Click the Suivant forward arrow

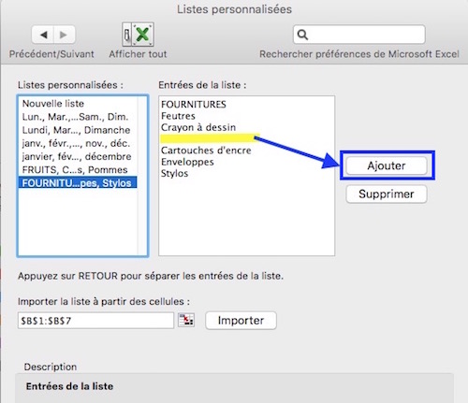click(x=65, y=35)
